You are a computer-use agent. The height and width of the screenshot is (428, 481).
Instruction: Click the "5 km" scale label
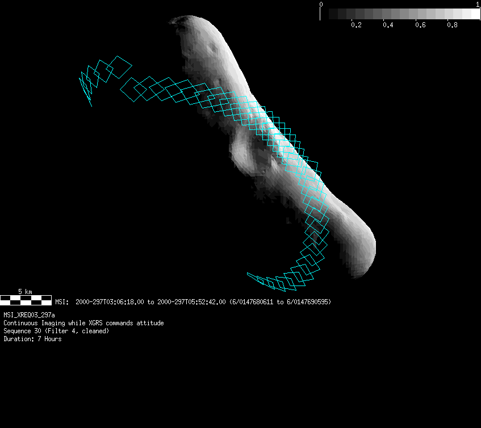coord(26,292)
